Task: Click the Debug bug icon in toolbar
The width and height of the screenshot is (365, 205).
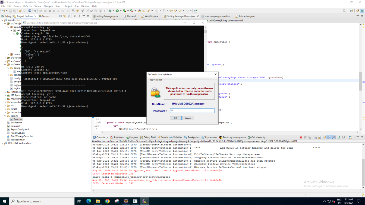Action: click(110, 11)
